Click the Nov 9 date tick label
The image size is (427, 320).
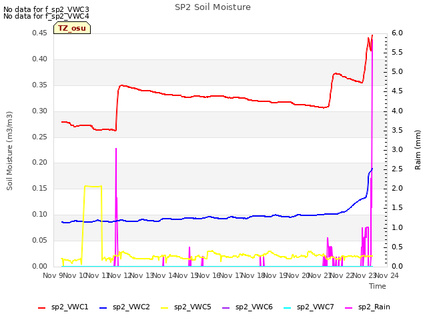click(53, 275)
